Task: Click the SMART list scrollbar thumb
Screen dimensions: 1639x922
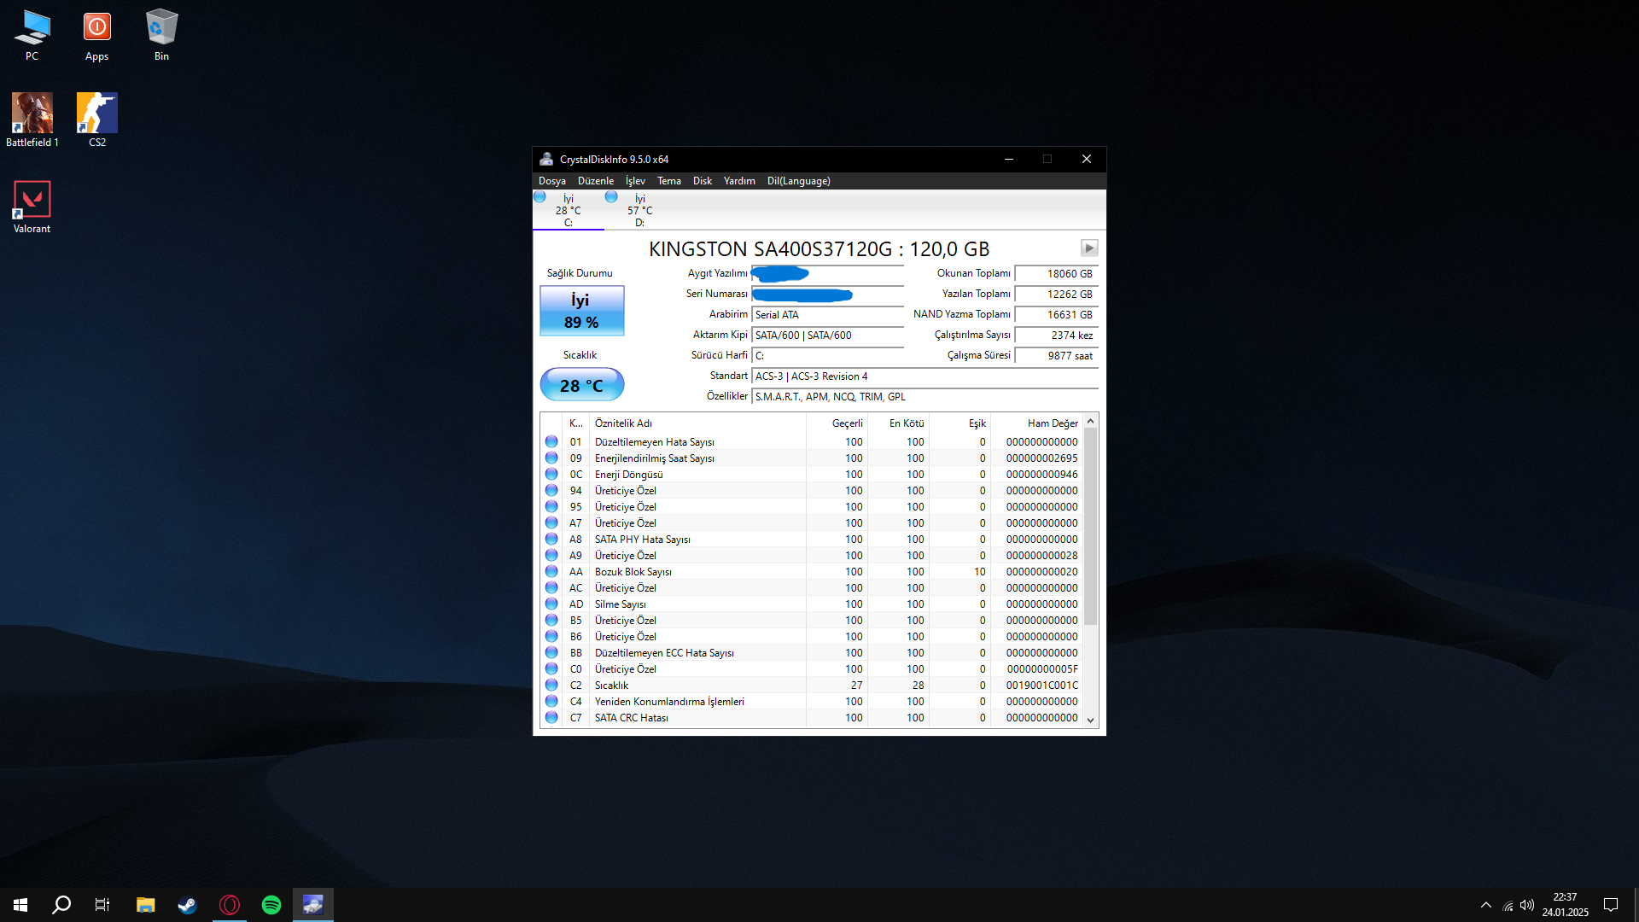Action: [1090, 527]
